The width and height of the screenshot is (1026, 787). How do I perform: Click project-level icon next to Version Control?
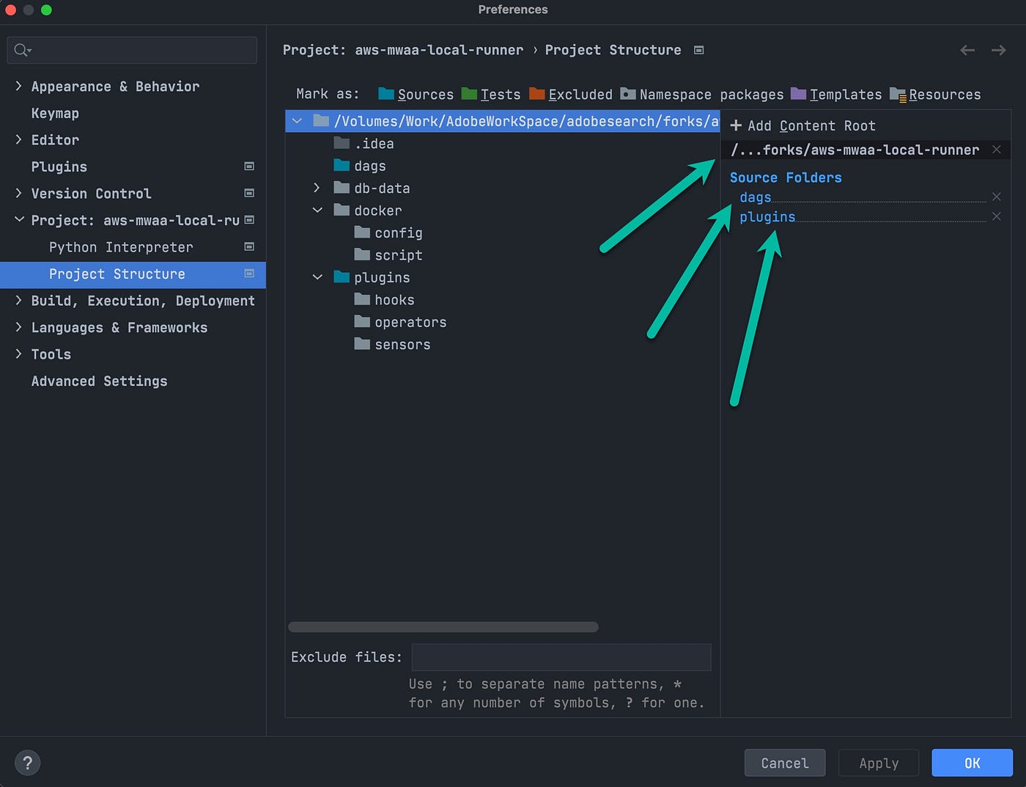(249, 193)
